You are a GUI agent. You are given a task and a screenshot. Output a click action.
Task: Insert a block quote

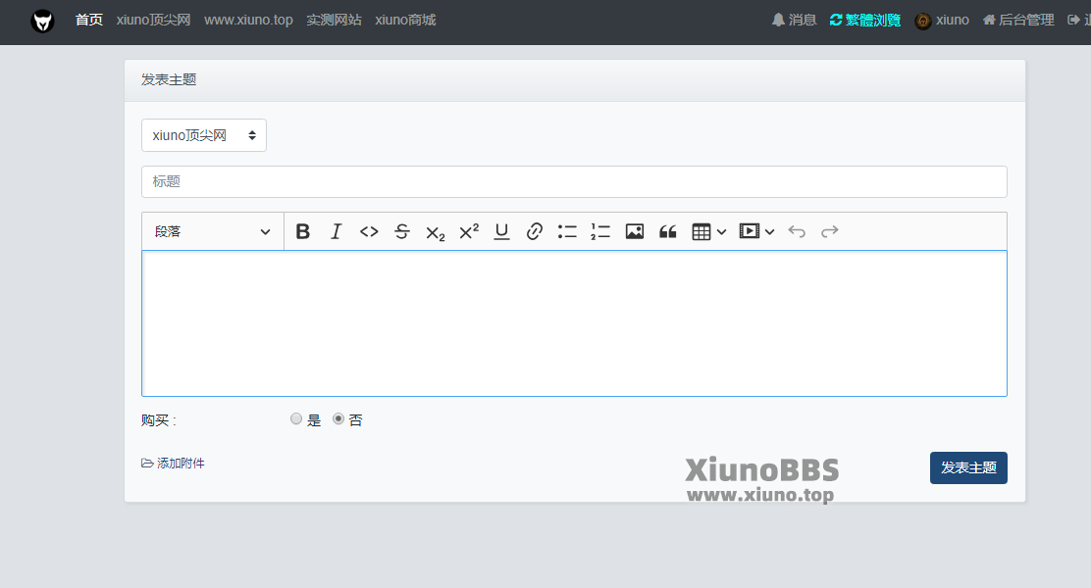pos(668,231)
